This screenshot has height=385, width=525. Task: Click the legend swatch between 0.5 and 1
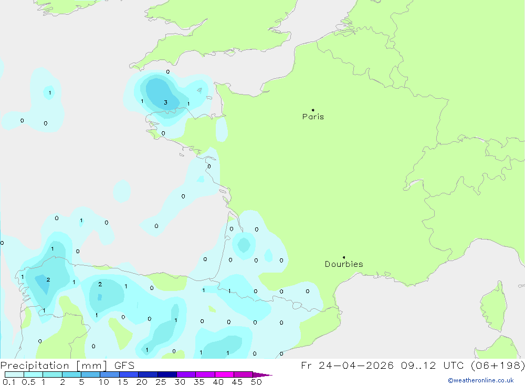coord(33,374)
